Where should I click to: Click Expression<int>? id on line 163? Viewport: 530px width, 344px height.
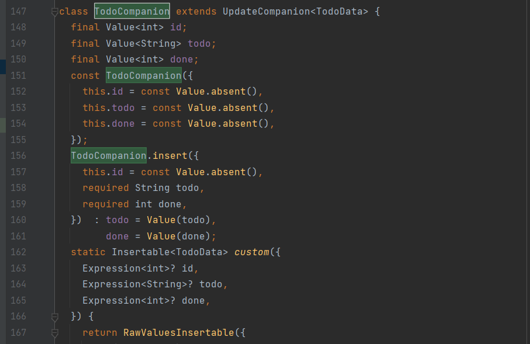137,268
